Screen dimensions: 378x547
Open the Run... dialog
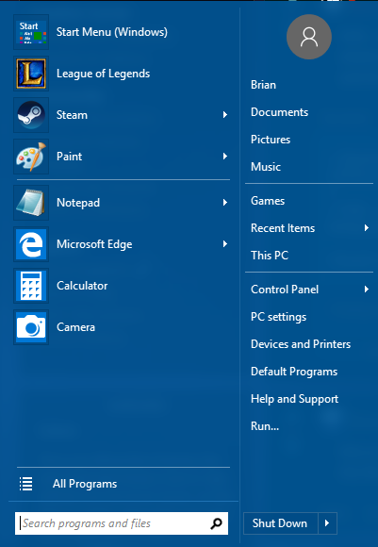click(x=265, y=426)
